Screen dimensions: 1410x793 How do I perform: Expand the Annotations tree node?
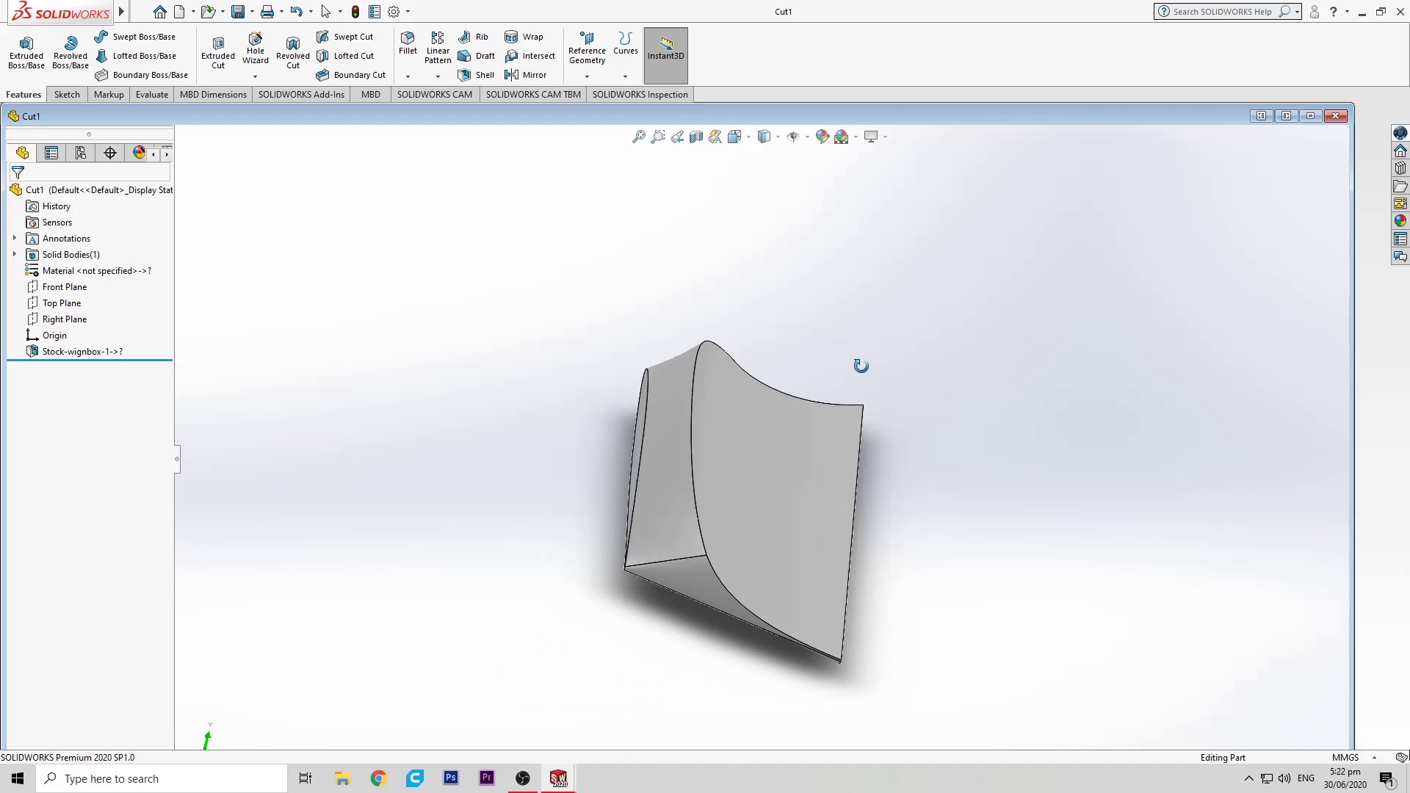15,238
